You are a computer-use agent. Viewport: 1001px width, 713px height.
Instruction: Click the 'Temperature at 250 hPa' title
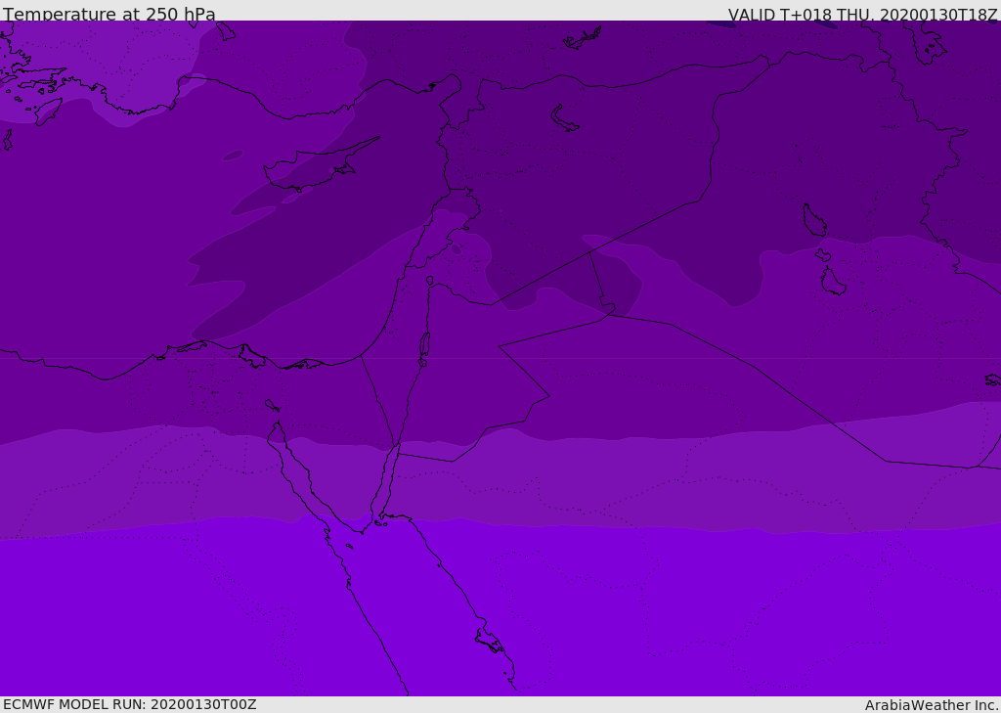tap(109, 14)
